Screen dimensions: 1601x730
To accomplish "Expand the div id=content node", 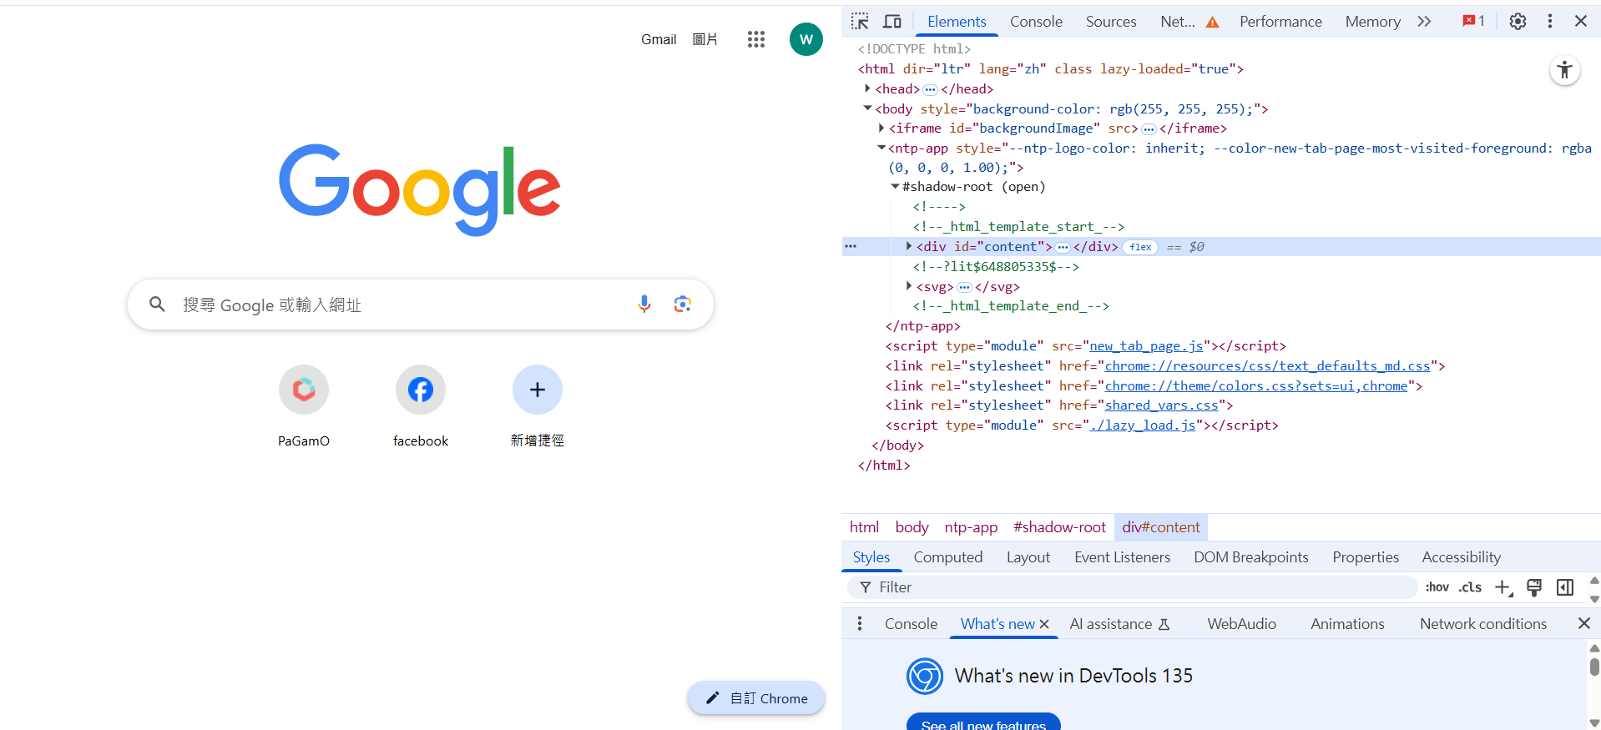I will 909,246.
